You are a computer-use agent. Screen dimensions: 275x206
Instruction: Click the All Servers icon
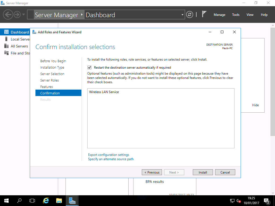[x=6, y=46]
